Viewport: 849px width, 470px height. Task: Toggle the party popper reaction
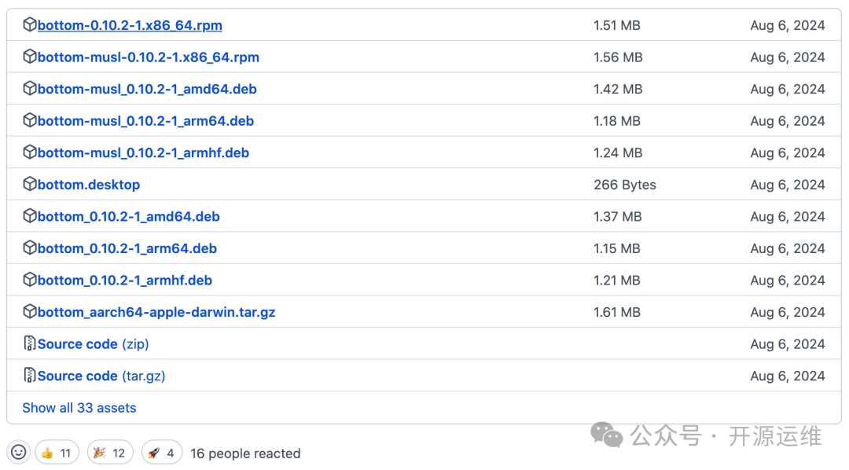coord(110,453)
